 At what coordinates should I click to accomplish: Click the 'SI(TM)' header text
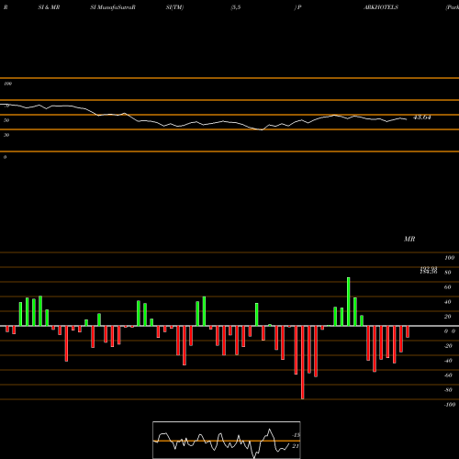[x=174, y=7]
